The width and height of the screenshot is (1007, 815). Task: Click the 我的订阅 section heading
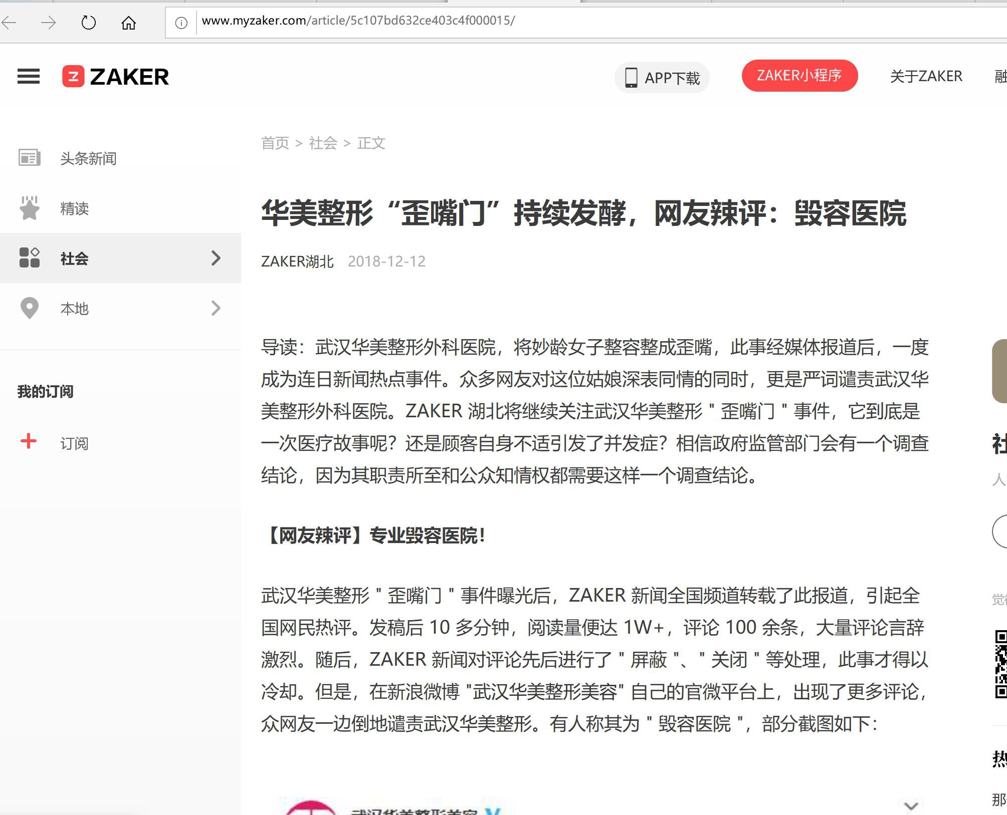[45, 391]
